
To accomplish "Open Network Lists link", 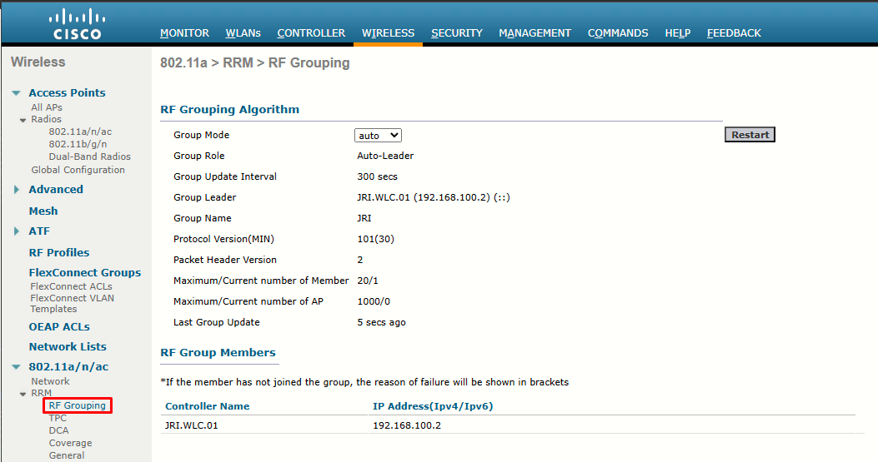I will (x=68, y=347).
